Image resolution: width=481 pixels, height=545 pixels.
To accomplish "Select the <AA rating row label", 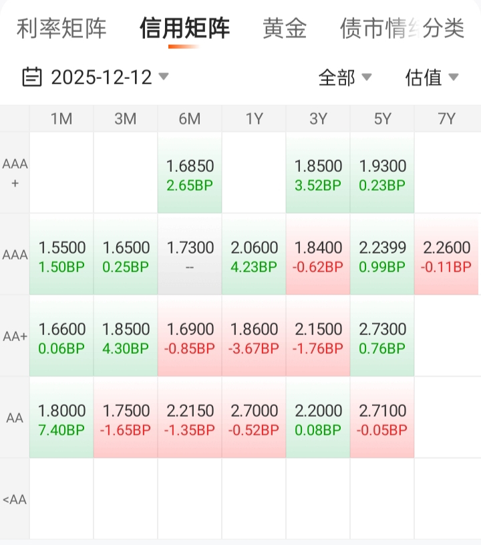I will (15, 500).
